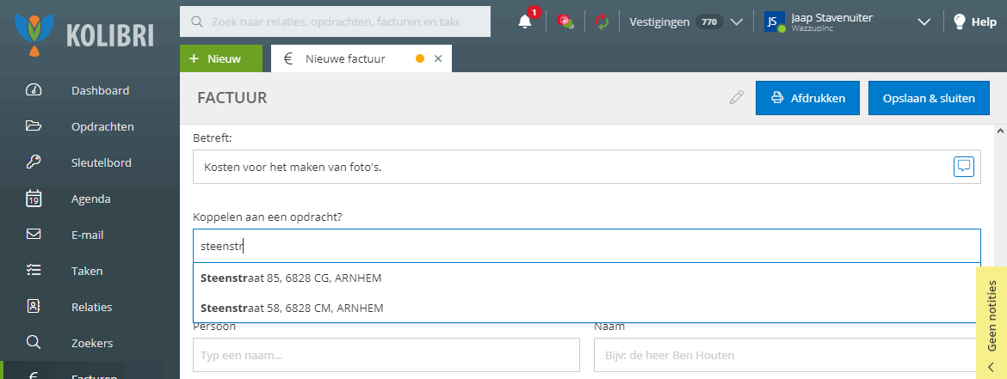The image size is (1007, 379).
Task: Click the Geen notities yellow tab
Action: pyautogui.click(x=991, y=322)
